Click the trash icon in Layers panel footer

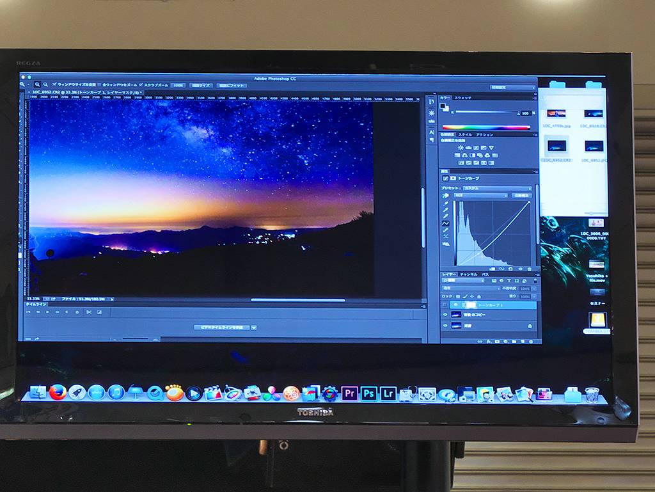[531, 342]
